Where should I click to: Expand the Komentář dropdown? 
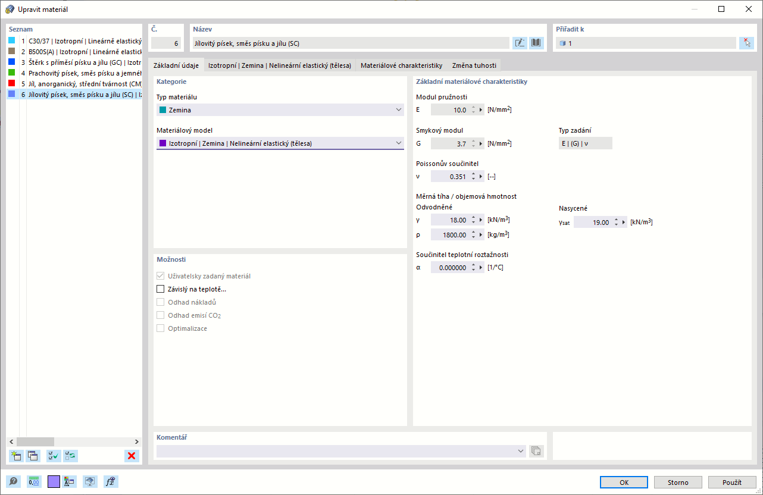coord(521,452)
